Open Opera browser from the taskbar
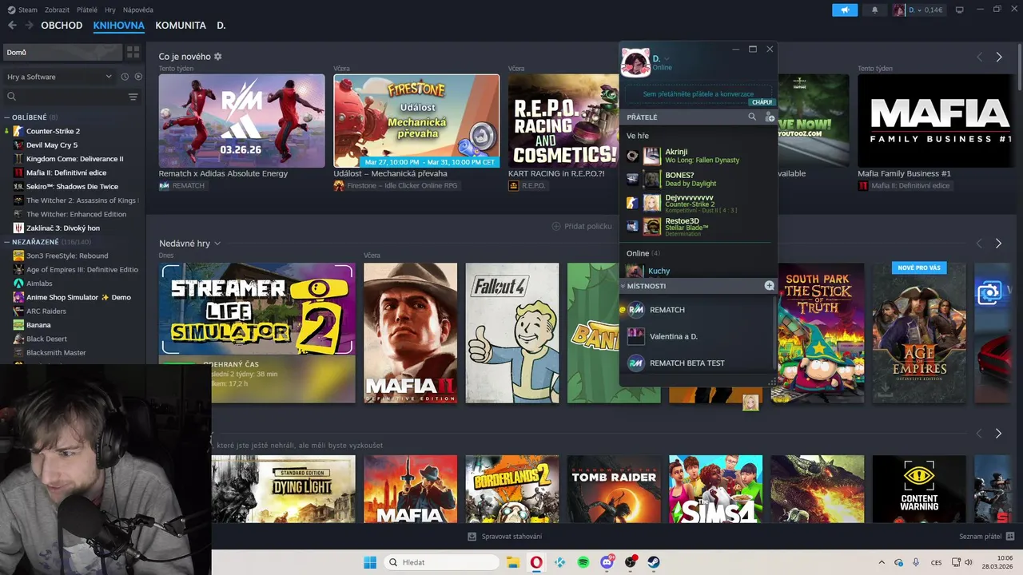Image resolution: width=1023 pixels, height=575 pixels. coord(536,562)
